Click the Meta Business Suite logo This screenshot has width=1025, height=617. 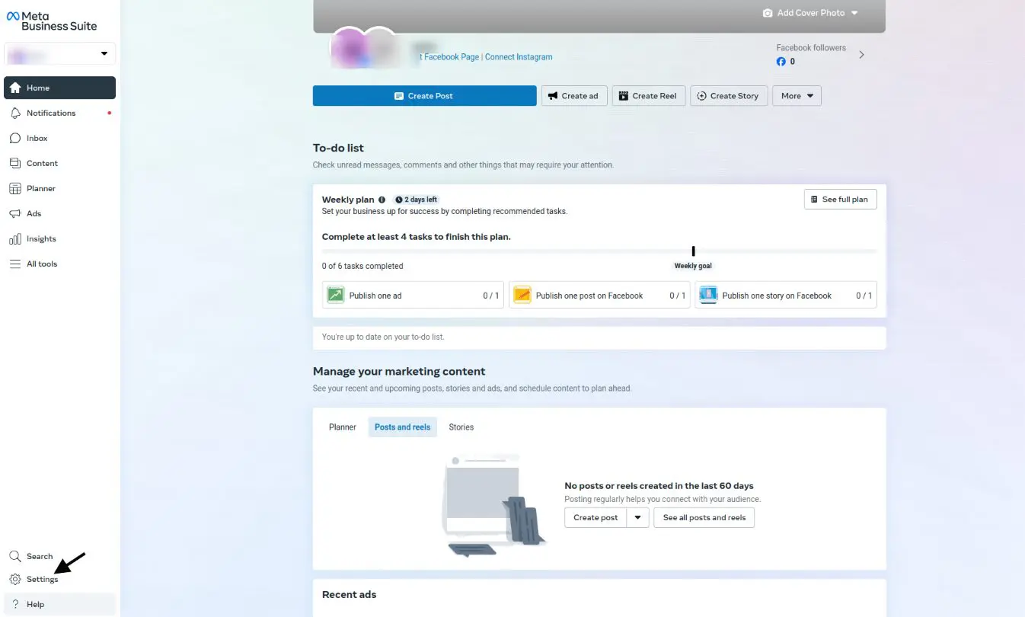pos(52,21)
